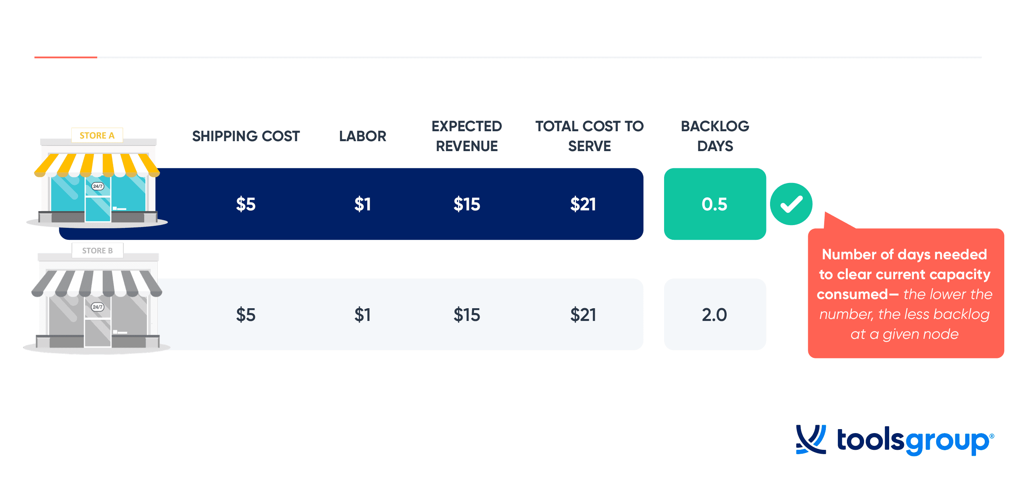This screenshot has width=1027, height=482.
Task: Click the Store A shop illustration
Action: [x=97, y=177]
